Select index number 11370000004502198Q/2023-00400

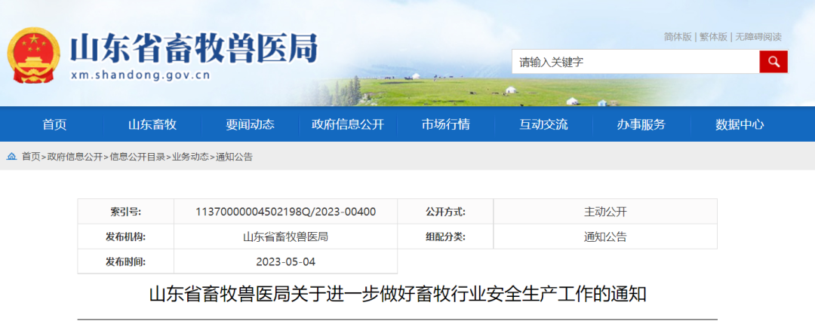coord(285,211)
